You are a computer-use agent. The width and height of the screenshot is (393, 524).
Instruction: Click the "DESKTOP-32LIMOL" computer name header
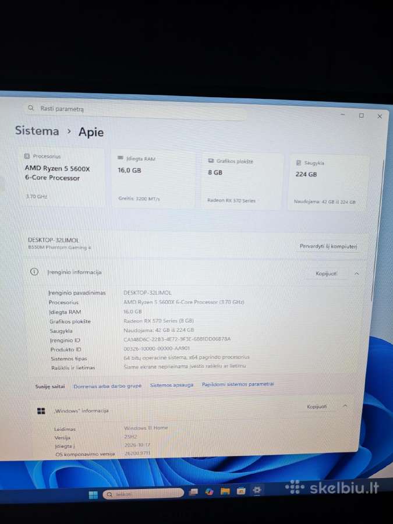[54, 240]
